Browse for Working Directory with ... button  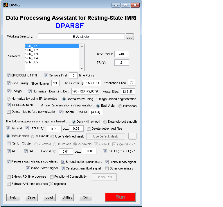130,37
